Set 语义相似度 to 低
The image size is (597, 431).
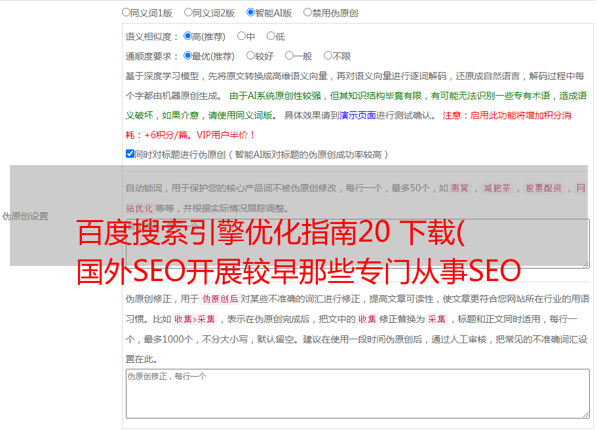pos(271,36)
